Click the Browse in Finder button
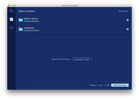 click(82, 59)
